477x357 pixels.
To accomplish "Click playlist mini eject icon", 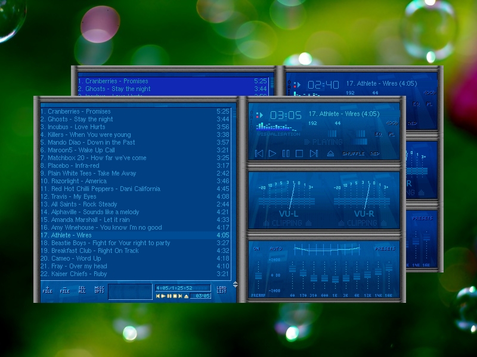I will point(186,296).
